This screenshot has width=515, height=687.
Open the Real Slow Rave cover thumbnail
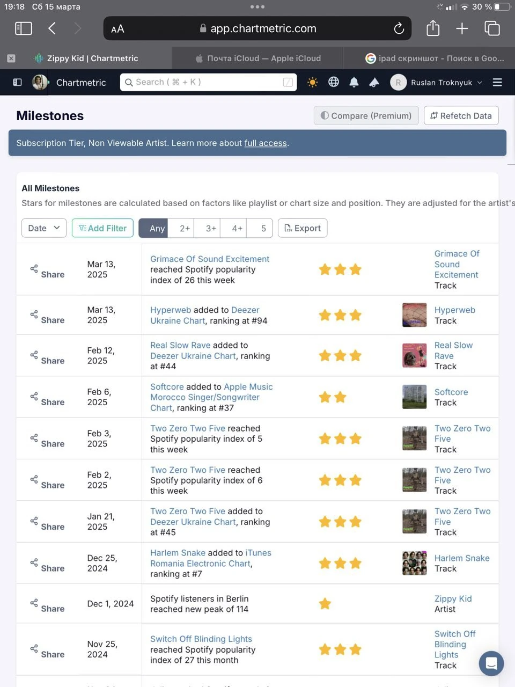coord(415,356)
